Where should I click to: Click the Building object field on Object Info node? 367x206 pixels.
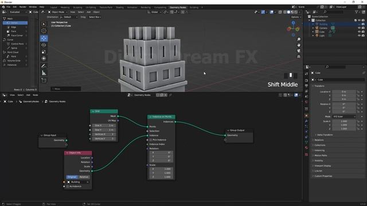(78, 182)
